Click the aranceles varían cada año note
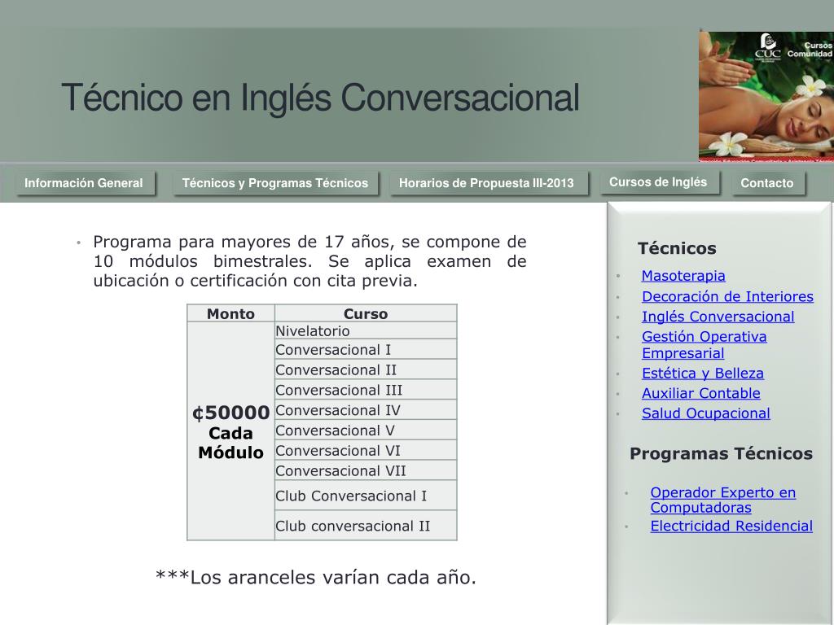 315,577
